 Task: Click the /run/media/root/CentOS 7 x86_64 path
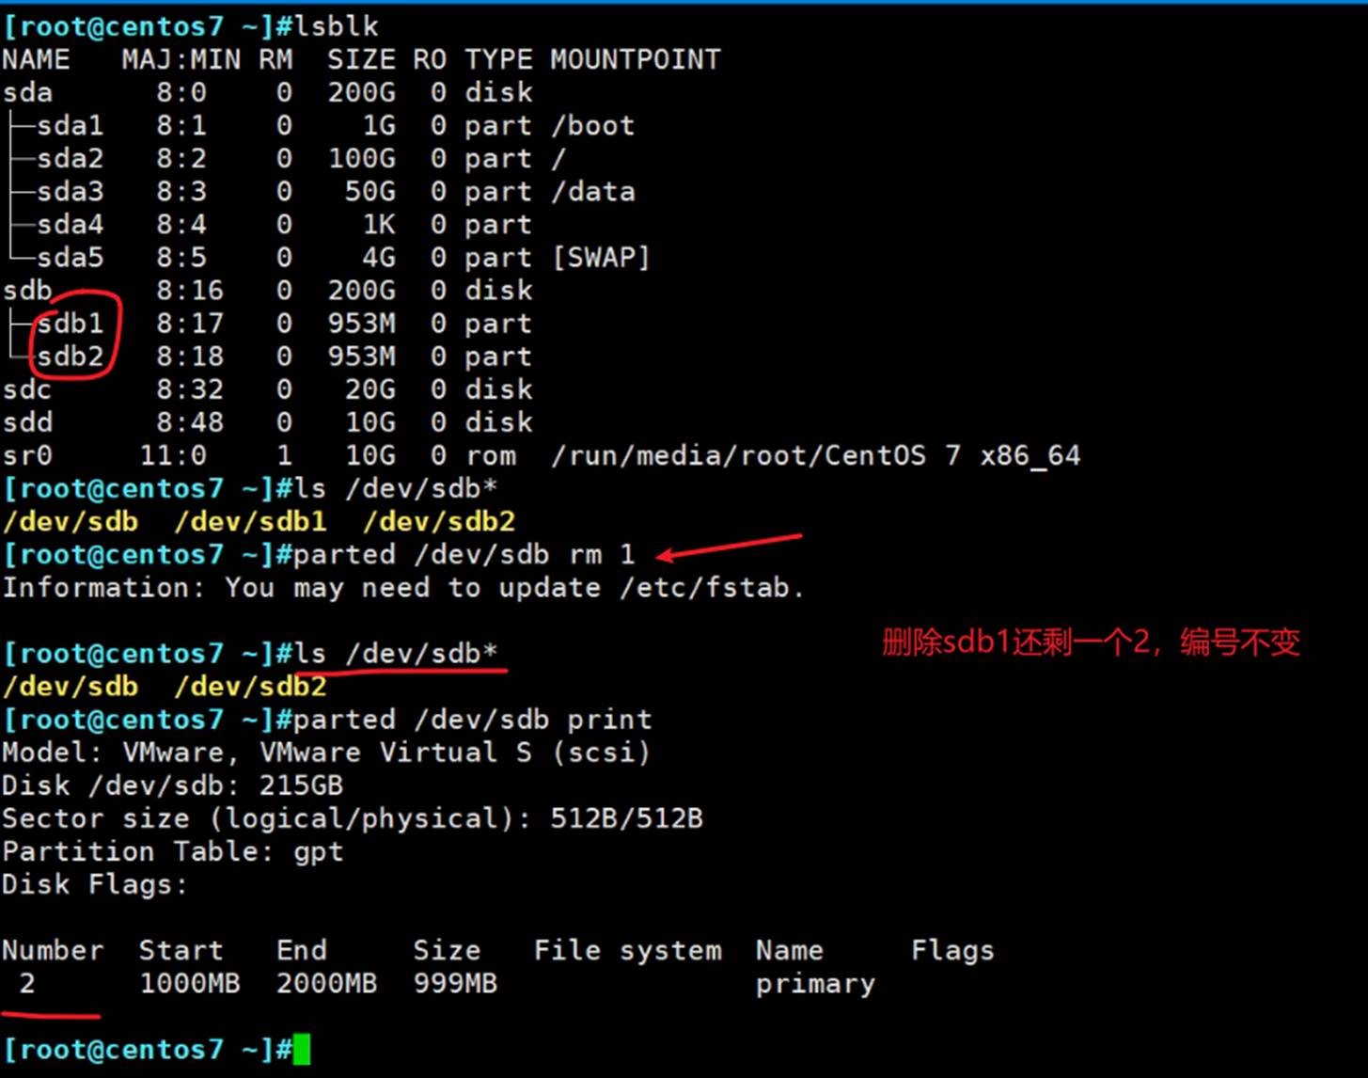(x=815, y=456)
